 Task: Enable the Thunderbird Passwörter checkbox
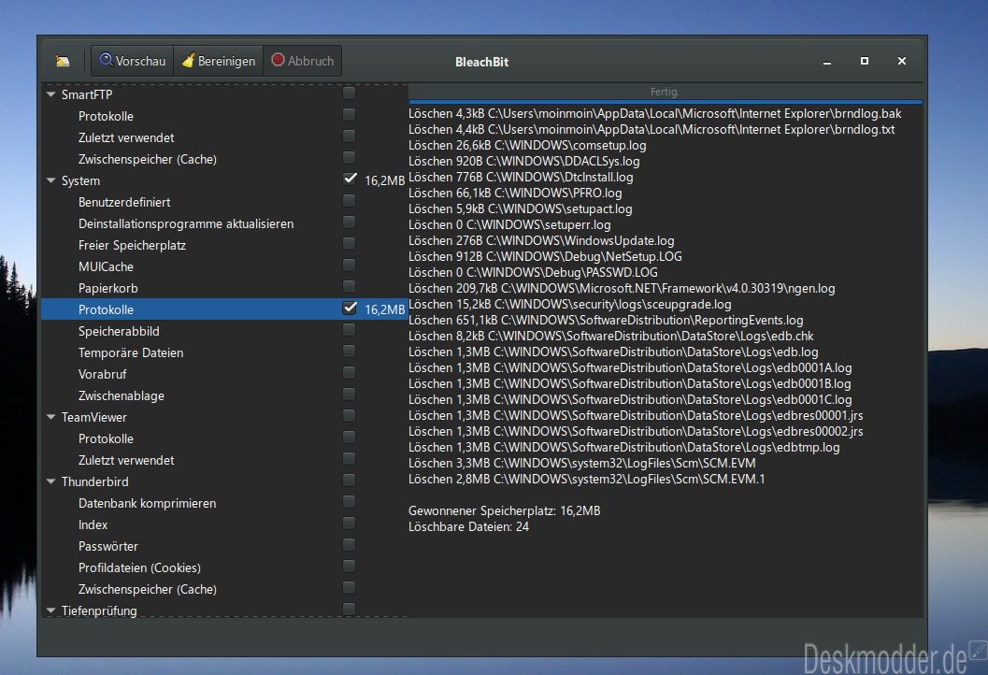pos(349,545)
